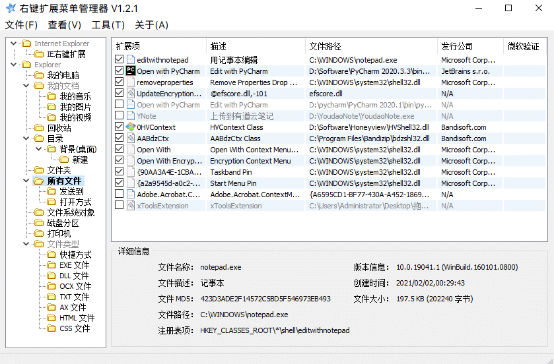
Task: Click the folder icon for 新建
Action: pos(64,160)
